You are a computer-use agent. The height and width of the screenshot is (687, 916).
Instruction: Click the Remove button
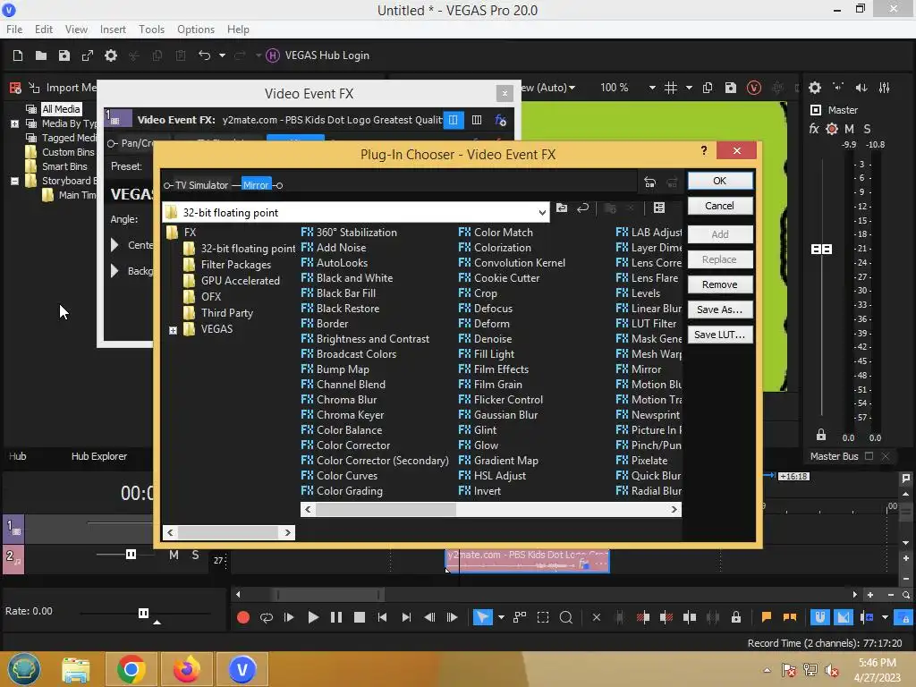[720, 284]
